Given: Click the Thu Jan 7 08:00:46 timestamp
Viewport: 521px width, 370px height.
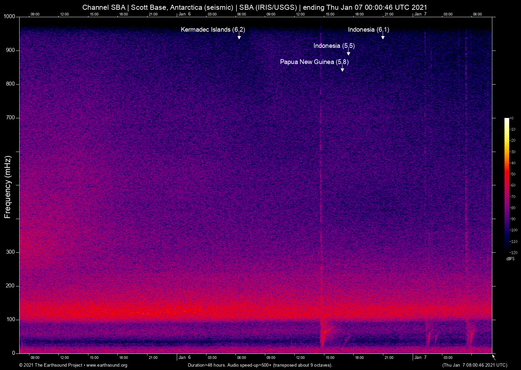Looking at the screenshot, I should click(474, 365).
